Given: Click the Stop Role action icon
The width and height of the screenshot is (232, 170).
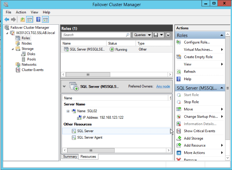Looking at the screenshot, I should (x=179, y=102).
